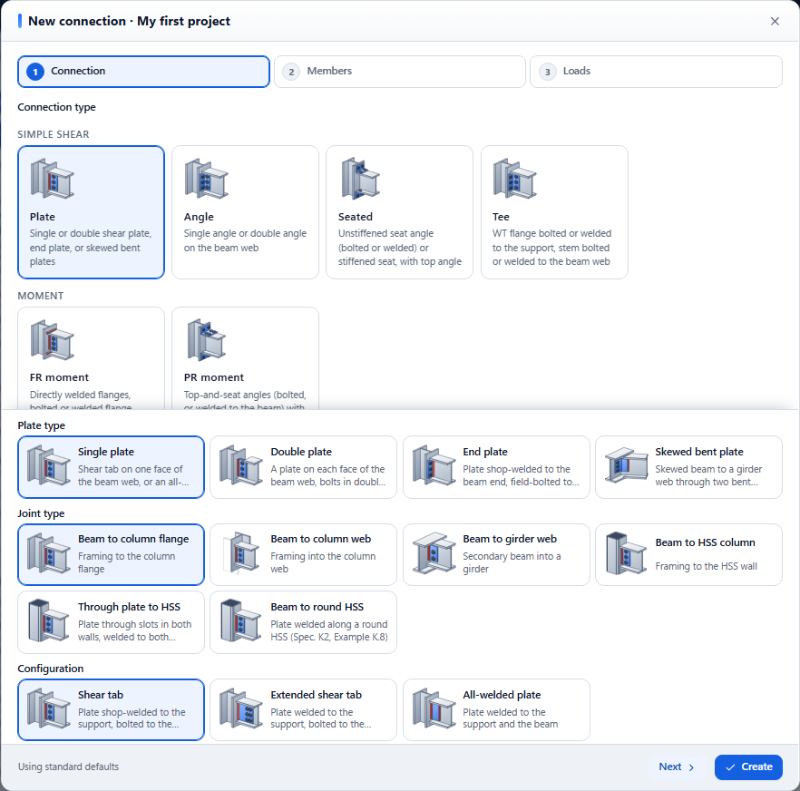Click the 'MOMENT' section heading
Screen dimensions: 800x791
(41, 296)
